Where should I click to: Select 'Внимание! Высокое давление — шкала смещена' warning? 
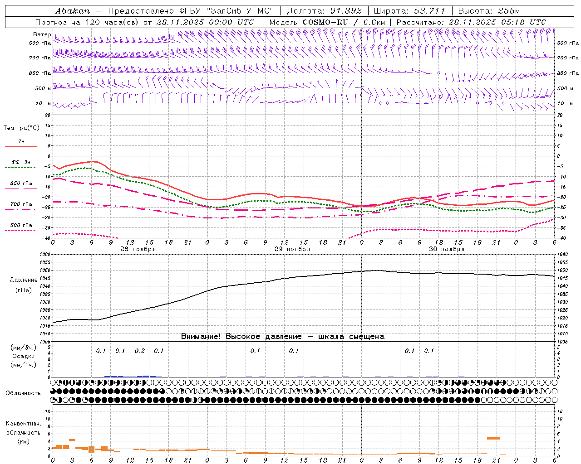click(283, 337)
